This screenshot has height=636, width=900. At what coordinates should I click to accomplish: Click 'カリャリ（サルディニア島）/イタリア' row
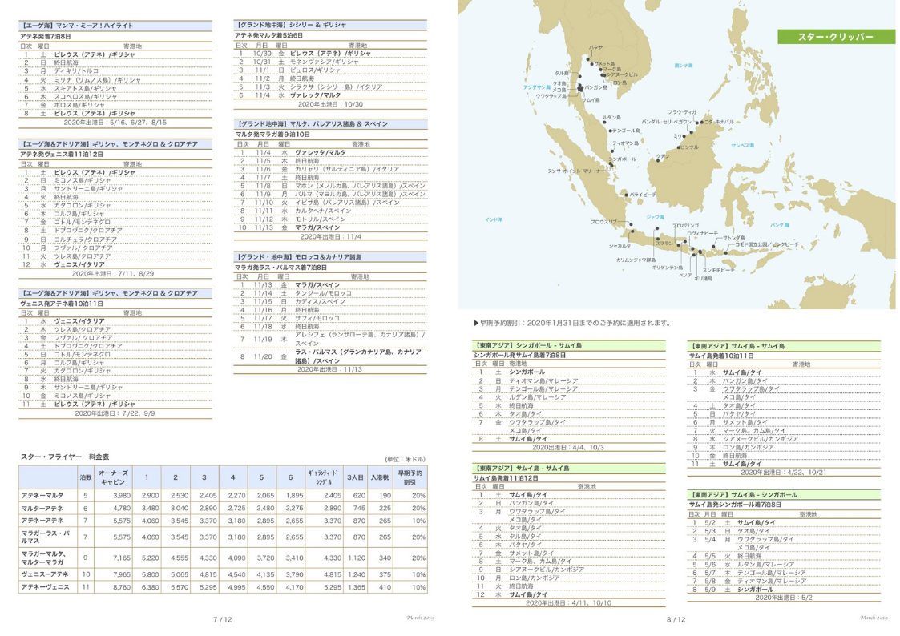point(347,169)
